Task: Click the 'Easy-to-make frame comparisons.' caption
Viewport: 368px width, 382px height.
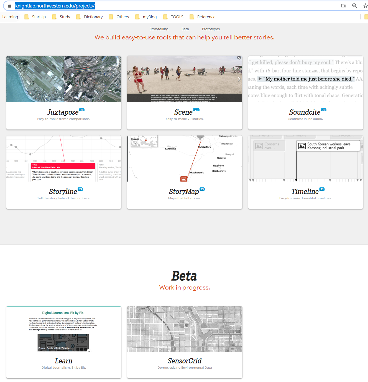Action: [x=64, y=119]
